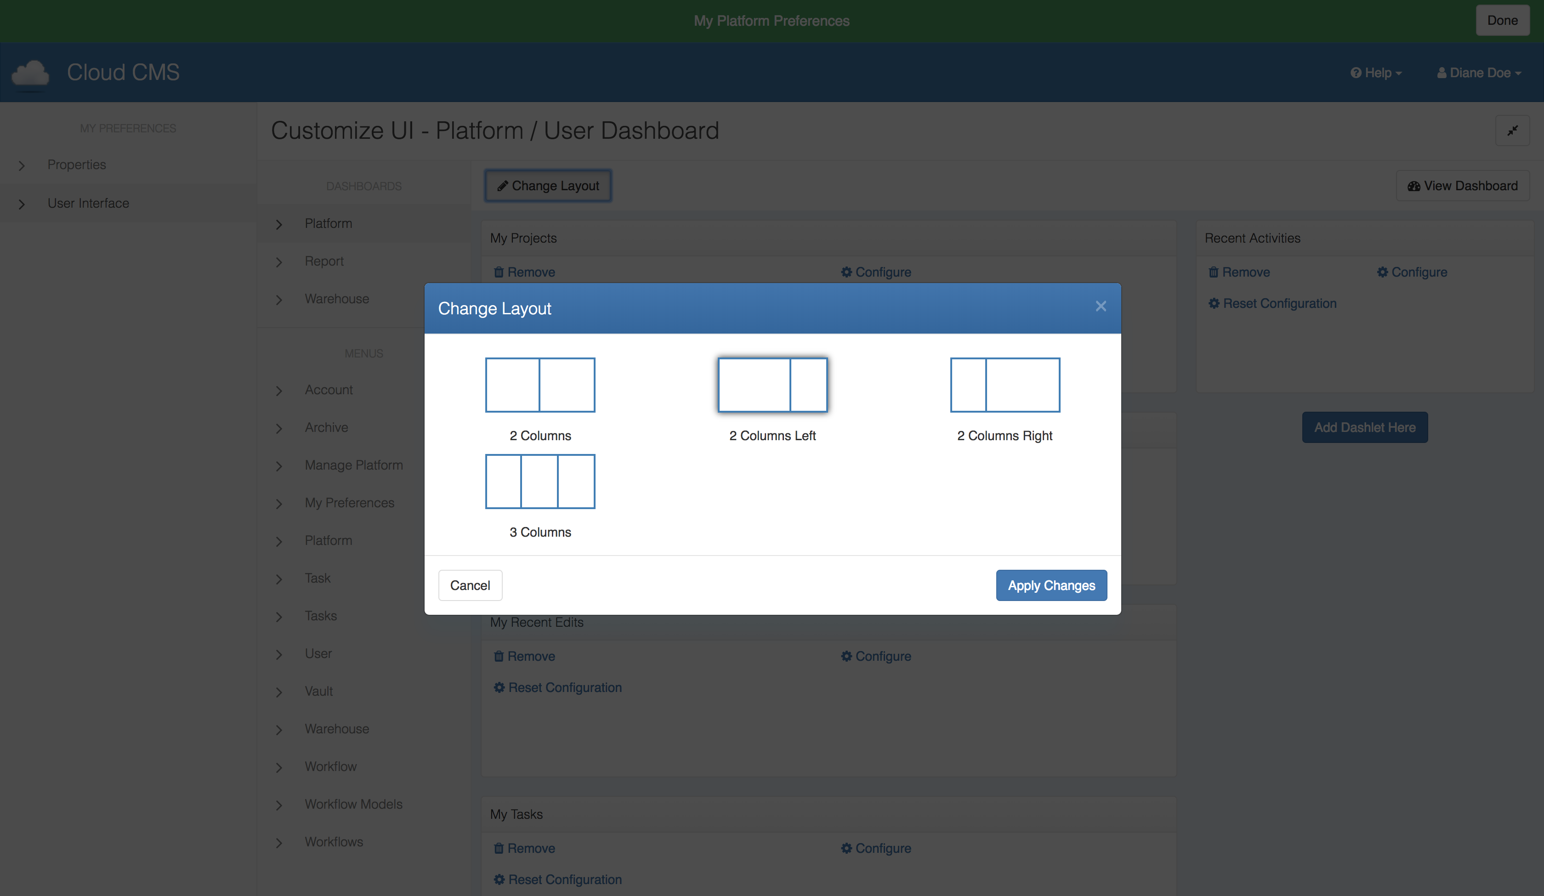This screenshot has height=896, width=1544.
Task: Choose the 2 Columns Left layout icon
Action: pyautogui.click(x=772, y=385)
